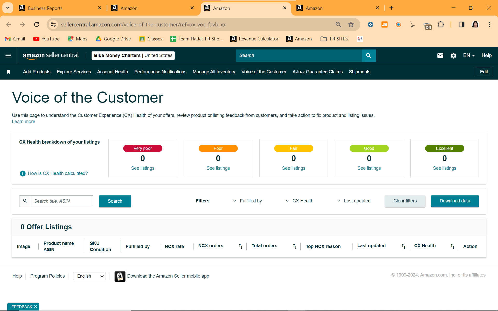Toggle the browser side panel icon
Image resolution: width=498 pixels, height=311 pixels.
461,24
